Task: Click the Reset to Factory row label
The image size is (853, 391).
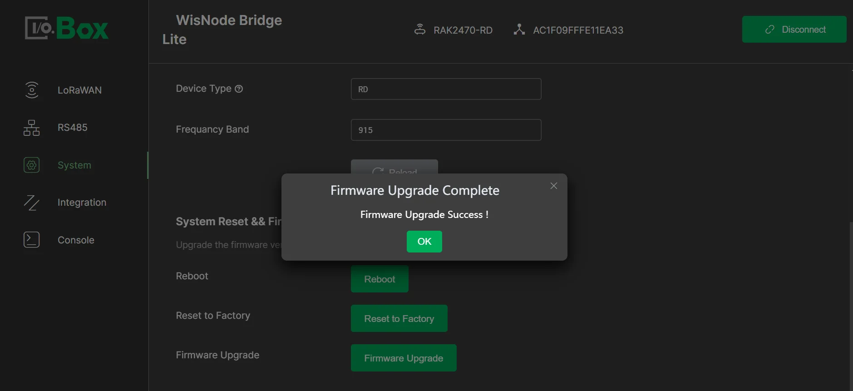Action: [x=213, y=316]
